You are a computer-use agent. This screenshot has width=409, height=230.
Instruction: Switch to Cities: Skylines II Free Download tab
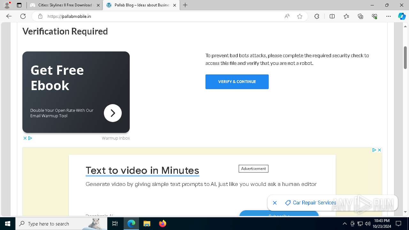[65, 5]
